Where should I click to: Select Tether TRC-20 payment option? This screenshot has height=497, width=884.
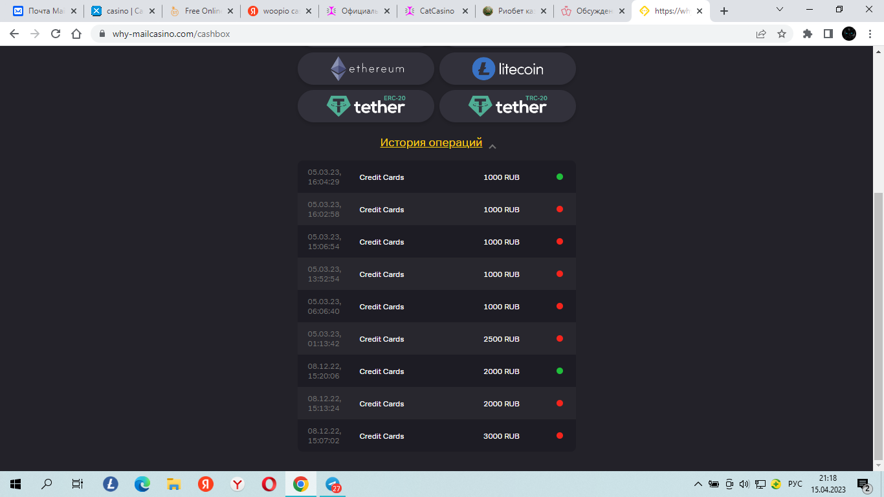point(507,106)
